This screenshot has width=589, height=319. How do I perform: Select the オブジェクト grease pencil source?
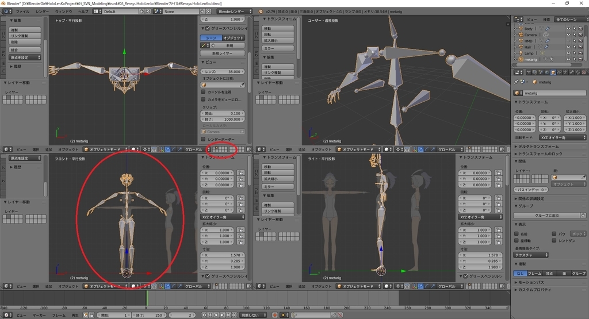pyautogui.click(x=234, y=38)
